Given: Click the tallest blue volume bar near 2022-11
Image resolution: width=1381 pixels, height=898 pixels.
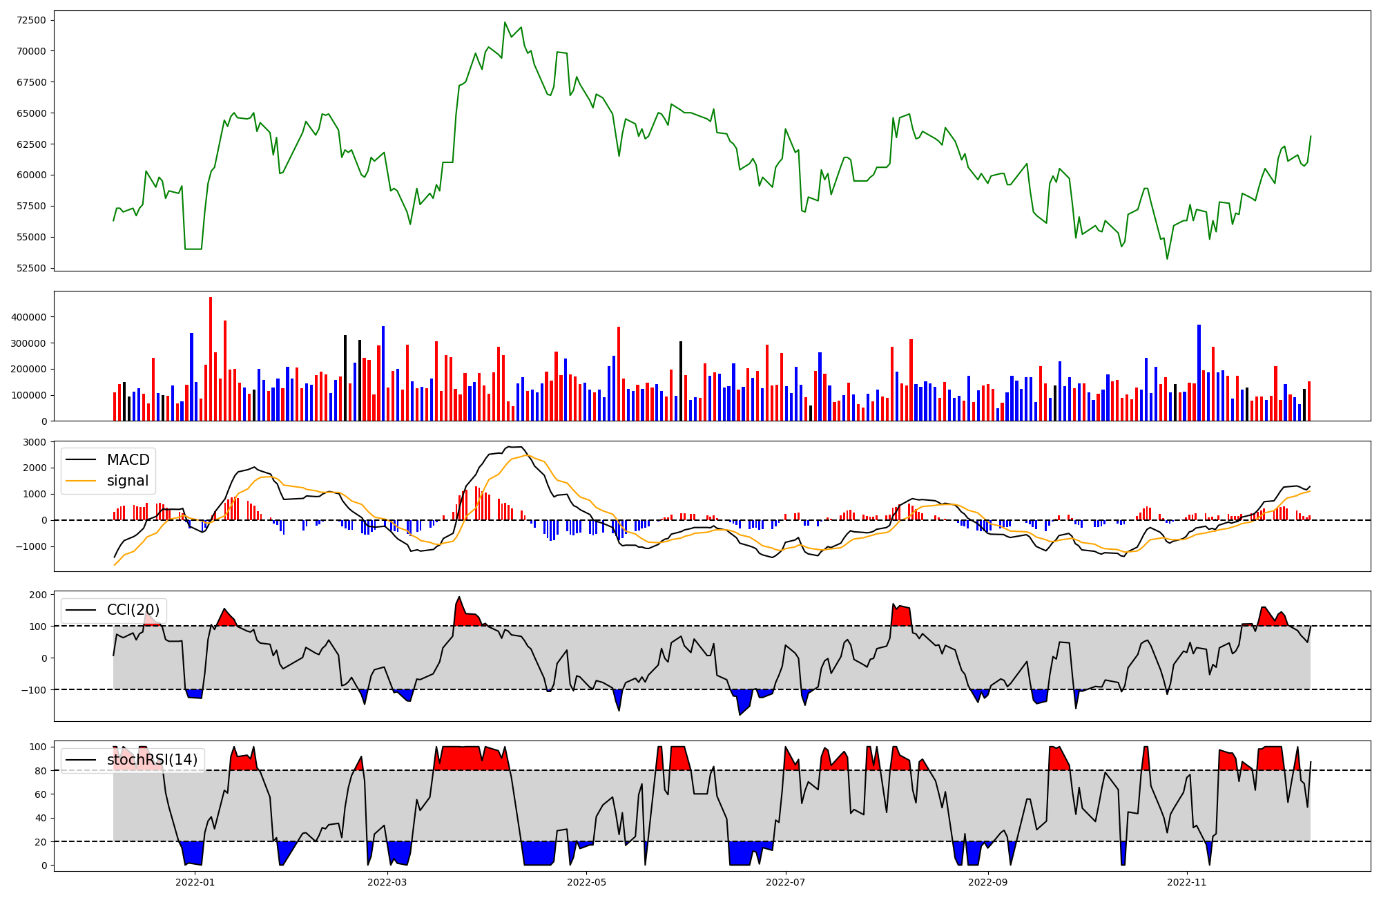Looking at the screenshot, I should tap(1199, 373).
